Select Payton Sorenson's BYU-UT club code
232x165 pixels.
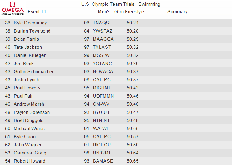tap(101, 112)
